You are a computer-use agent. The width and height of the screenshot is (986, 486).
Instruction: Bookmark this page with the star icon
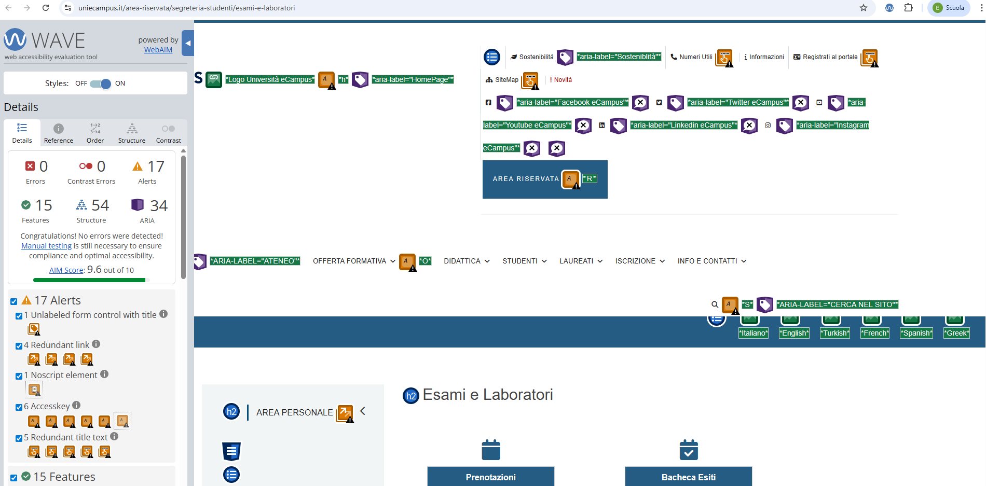click(864, 8)
